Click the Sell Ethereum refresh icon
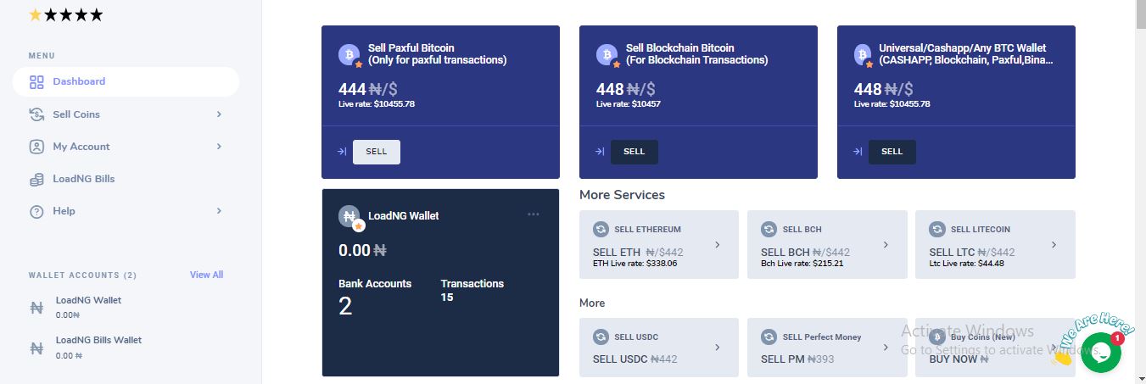Screen dimensions: 1146x384 pos(601,229)
